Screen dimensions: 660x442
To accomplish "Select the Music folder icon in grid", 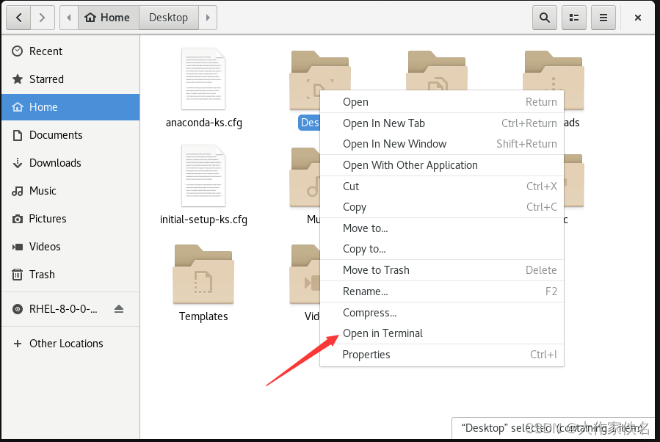I will coord(305,177).
